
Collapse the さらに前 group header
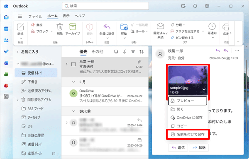tap(73, 111)
